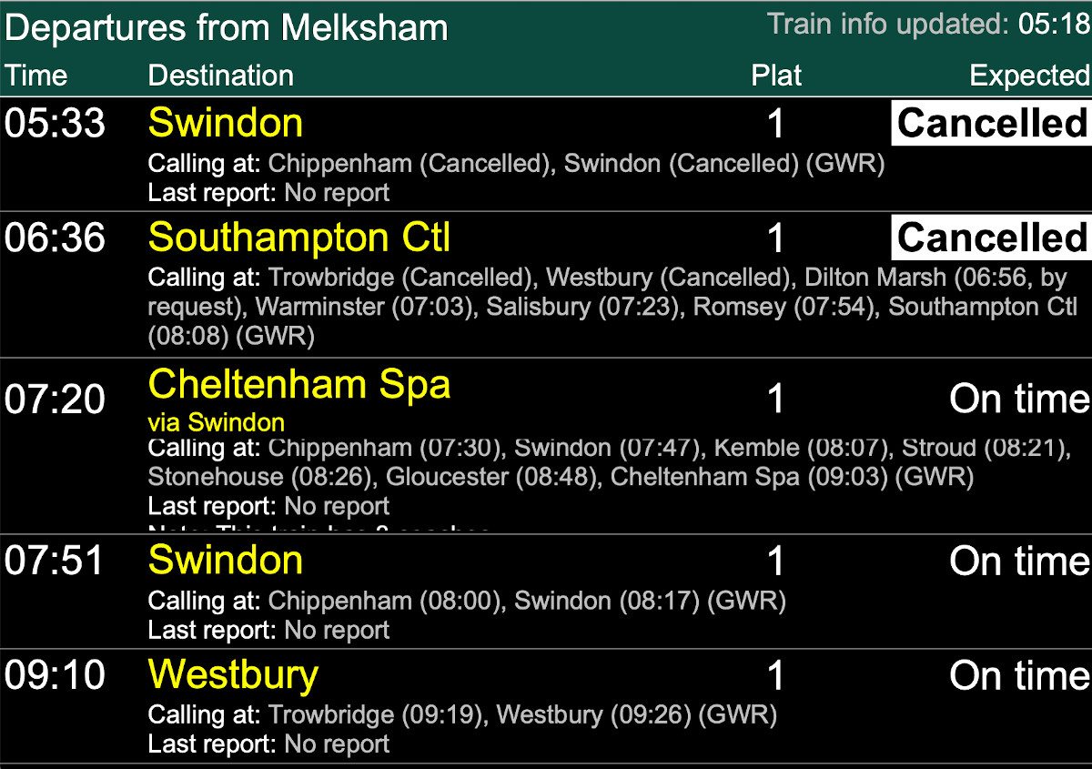Click the 07:20 departure time
The width and height of the screenshot is (1092, 769).
(x=55, y=399)
